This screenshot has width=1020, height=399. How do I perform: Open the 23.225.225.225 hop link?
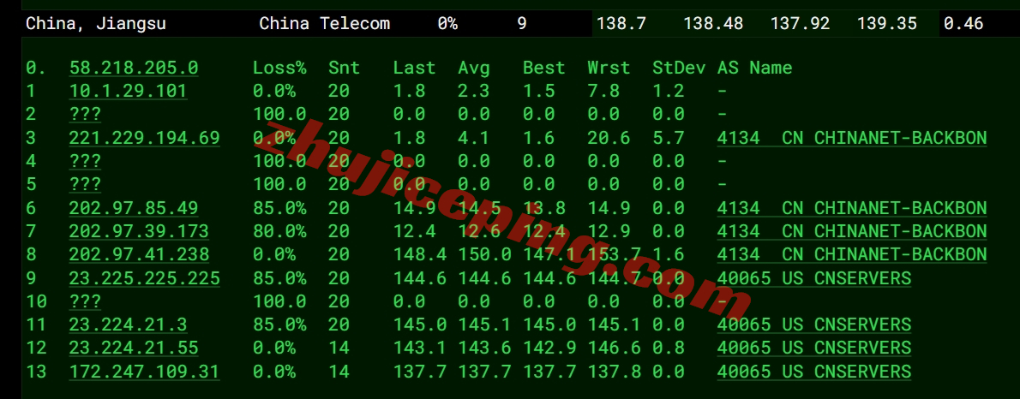(x=144, y=278)
